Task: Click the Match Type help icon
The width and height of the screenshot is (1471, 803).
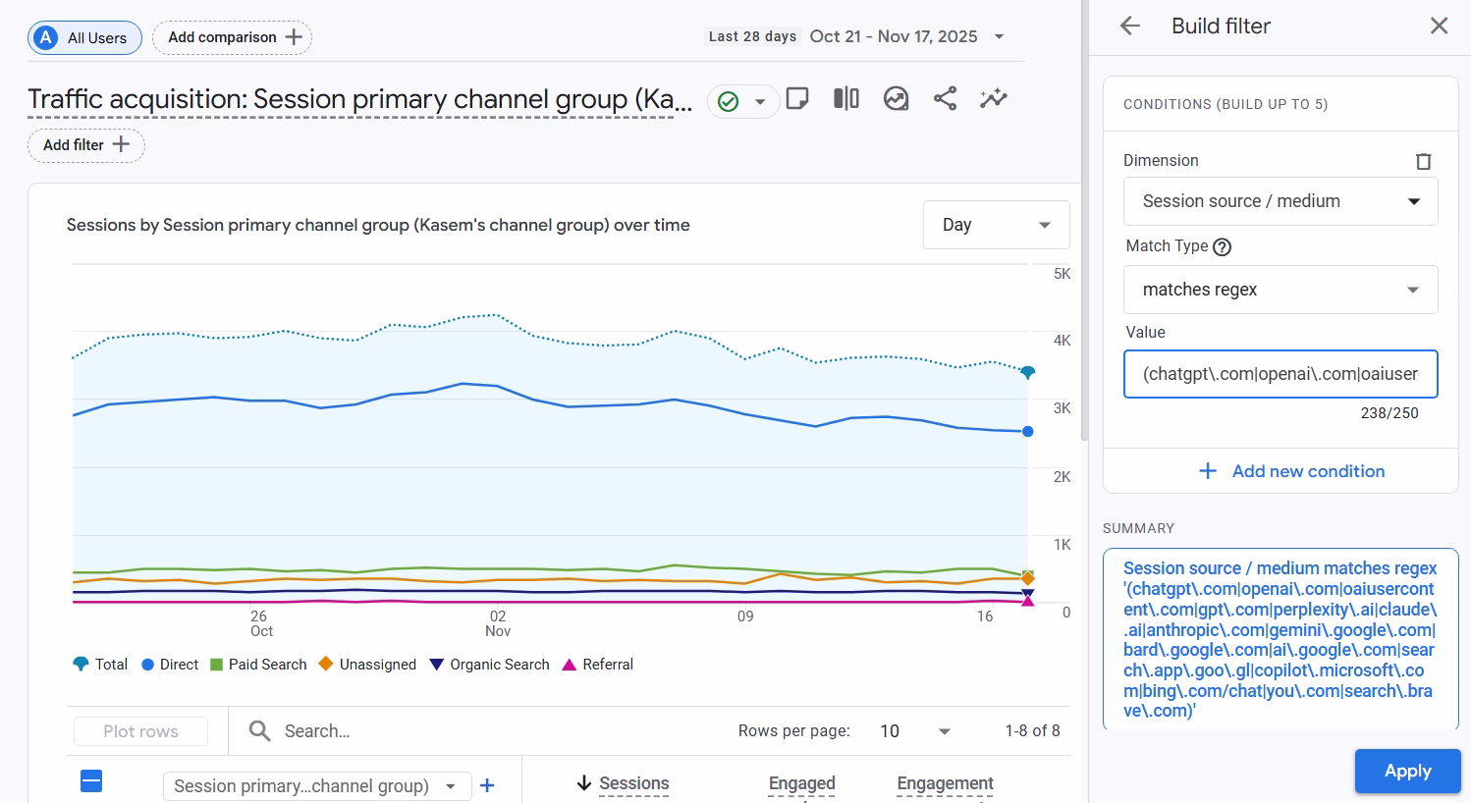Action: coord(1222,247)
